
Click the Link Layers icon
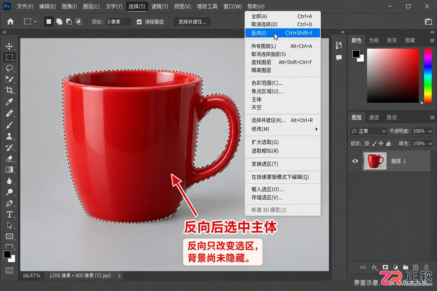coord(363,267)
